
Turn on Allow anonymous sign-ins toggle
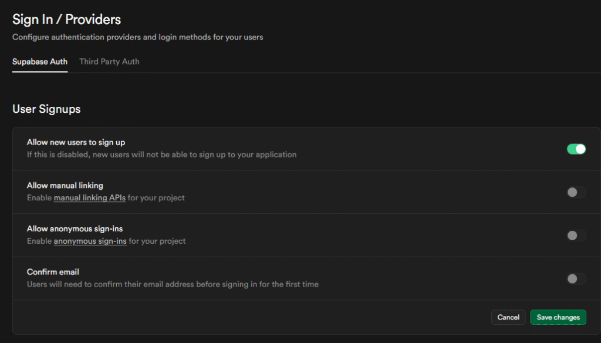click(576, 236)
